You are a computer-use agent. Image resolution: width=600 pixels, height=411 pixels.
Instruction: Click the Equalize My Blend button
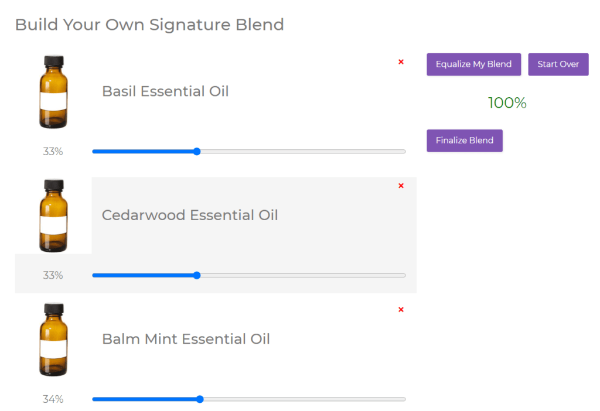[473, 64]
